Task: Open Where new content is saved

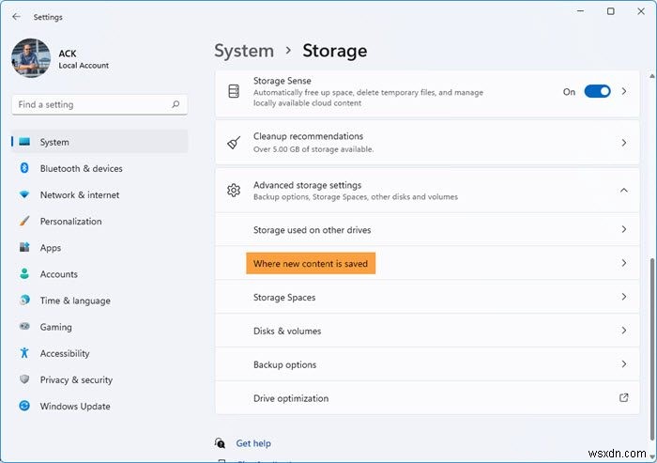Action: (311, 264)
